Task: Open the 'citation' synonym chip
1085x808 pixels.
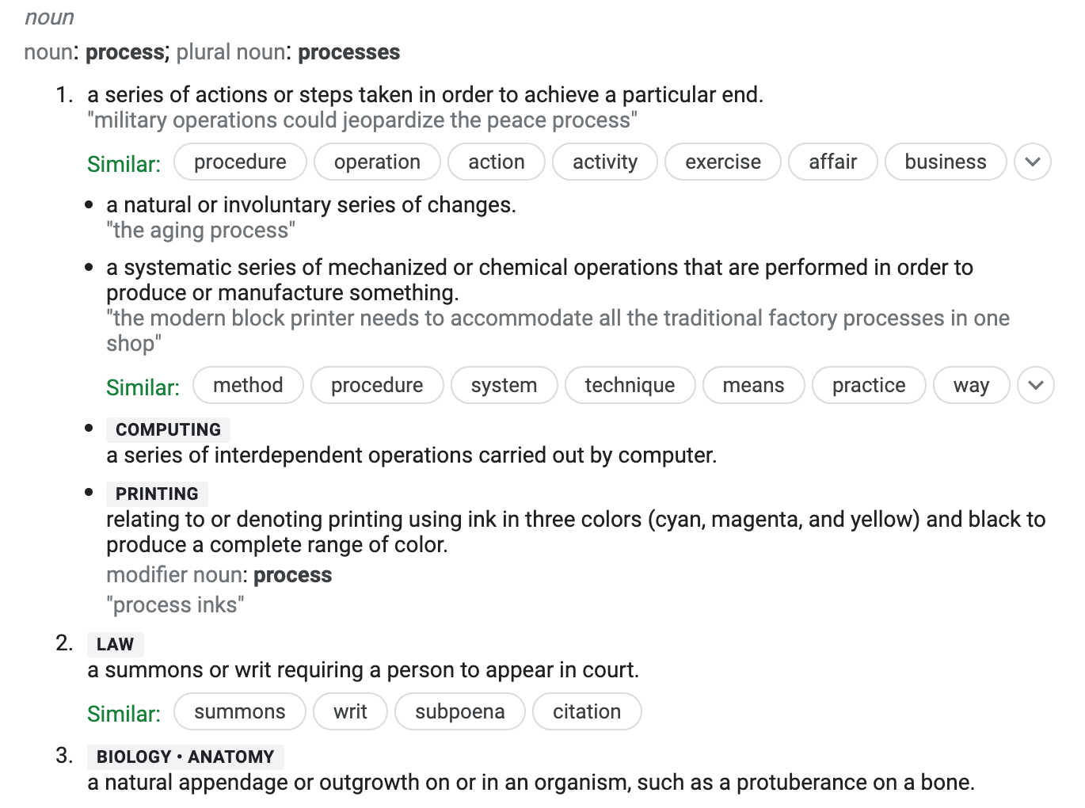Action: click(x=587, y=711)
